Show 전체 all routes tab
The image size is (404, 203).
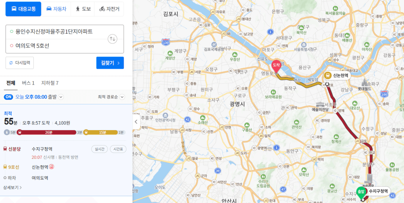click(11, 83)
